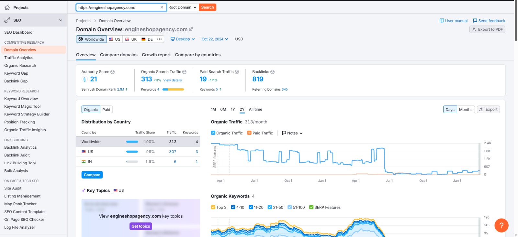Click the Notes flag icon

[x=284, y=133]
